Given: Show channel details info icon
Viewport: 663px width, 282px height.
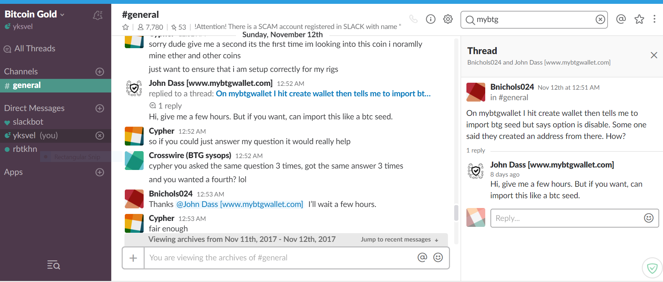Looking at the screenshot, I should click(x=430, y=19).
